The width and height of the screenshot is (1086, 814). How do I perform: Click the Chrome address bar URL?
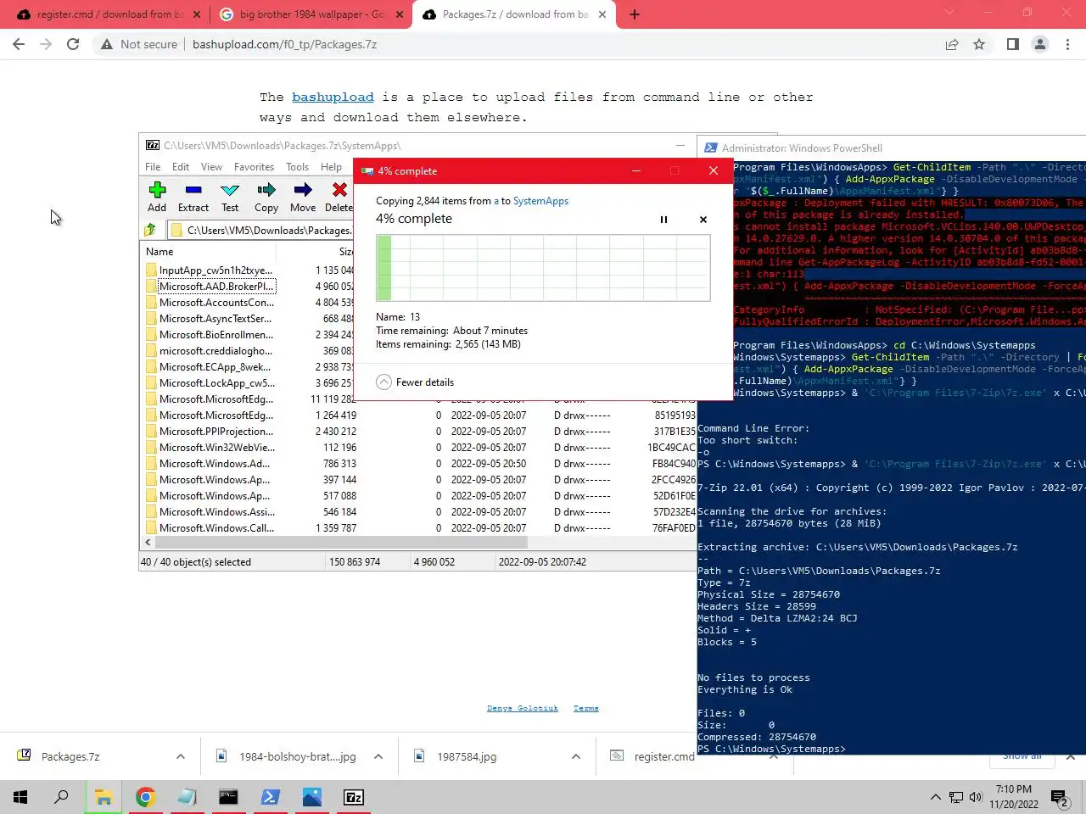click(x=284, y=44)
